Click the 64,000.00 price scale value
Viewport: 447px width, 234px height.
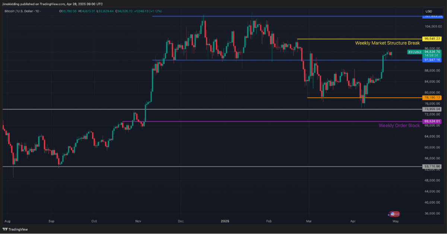tap(432, 137)
